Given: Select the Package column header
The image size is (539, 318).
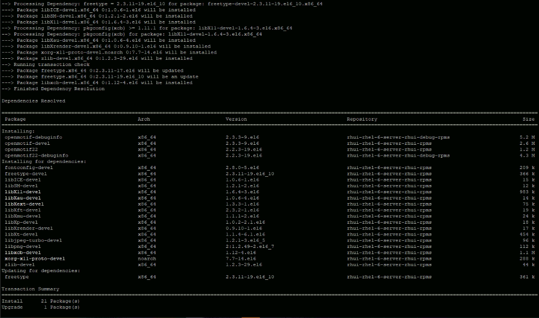Looking at the screenshot, I should (15, 119).
